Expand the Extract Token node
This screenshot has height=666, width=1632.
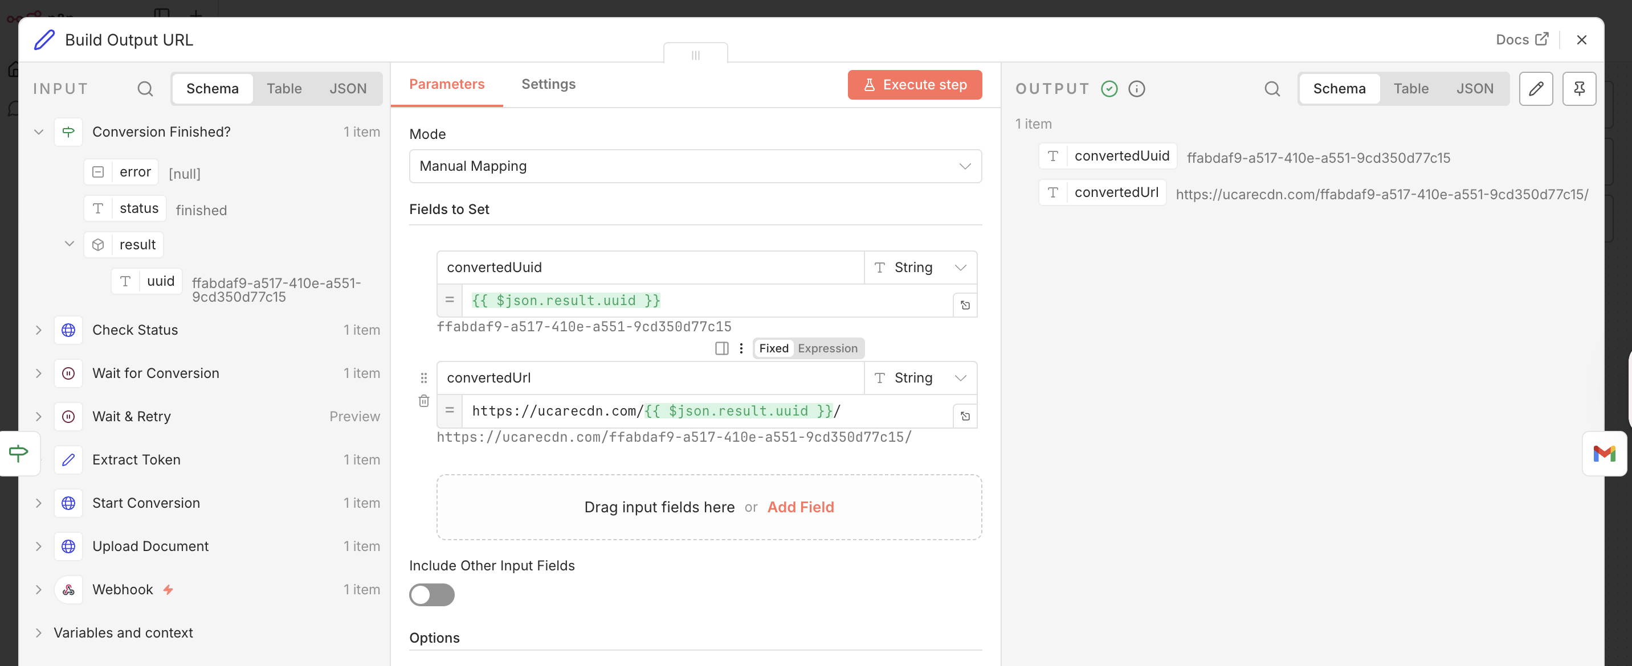click(39, 459)
